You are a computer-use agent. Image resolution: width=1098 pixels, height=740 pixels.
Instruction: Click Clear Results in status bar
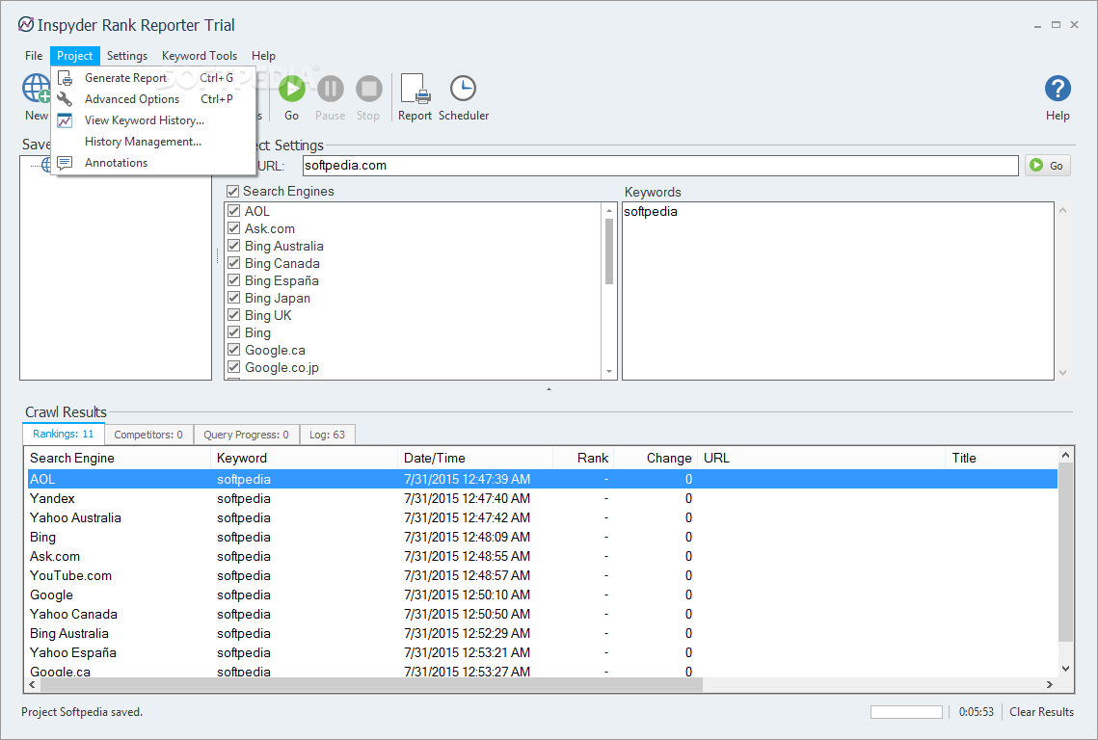pyautogui.click(x=1041, y=712)
